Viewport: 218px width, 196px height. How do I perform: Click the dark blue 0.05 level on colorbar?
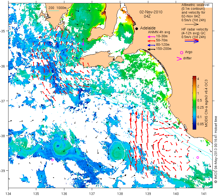[x=194, y=124]
